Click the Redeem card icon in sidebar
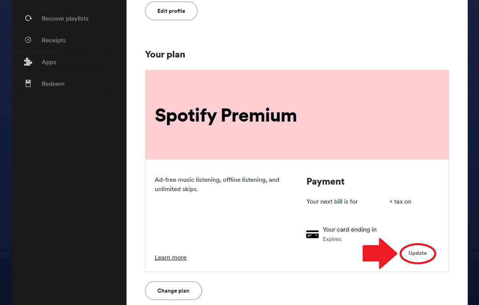This screenshot has height=305, width=479. [28, 84]
